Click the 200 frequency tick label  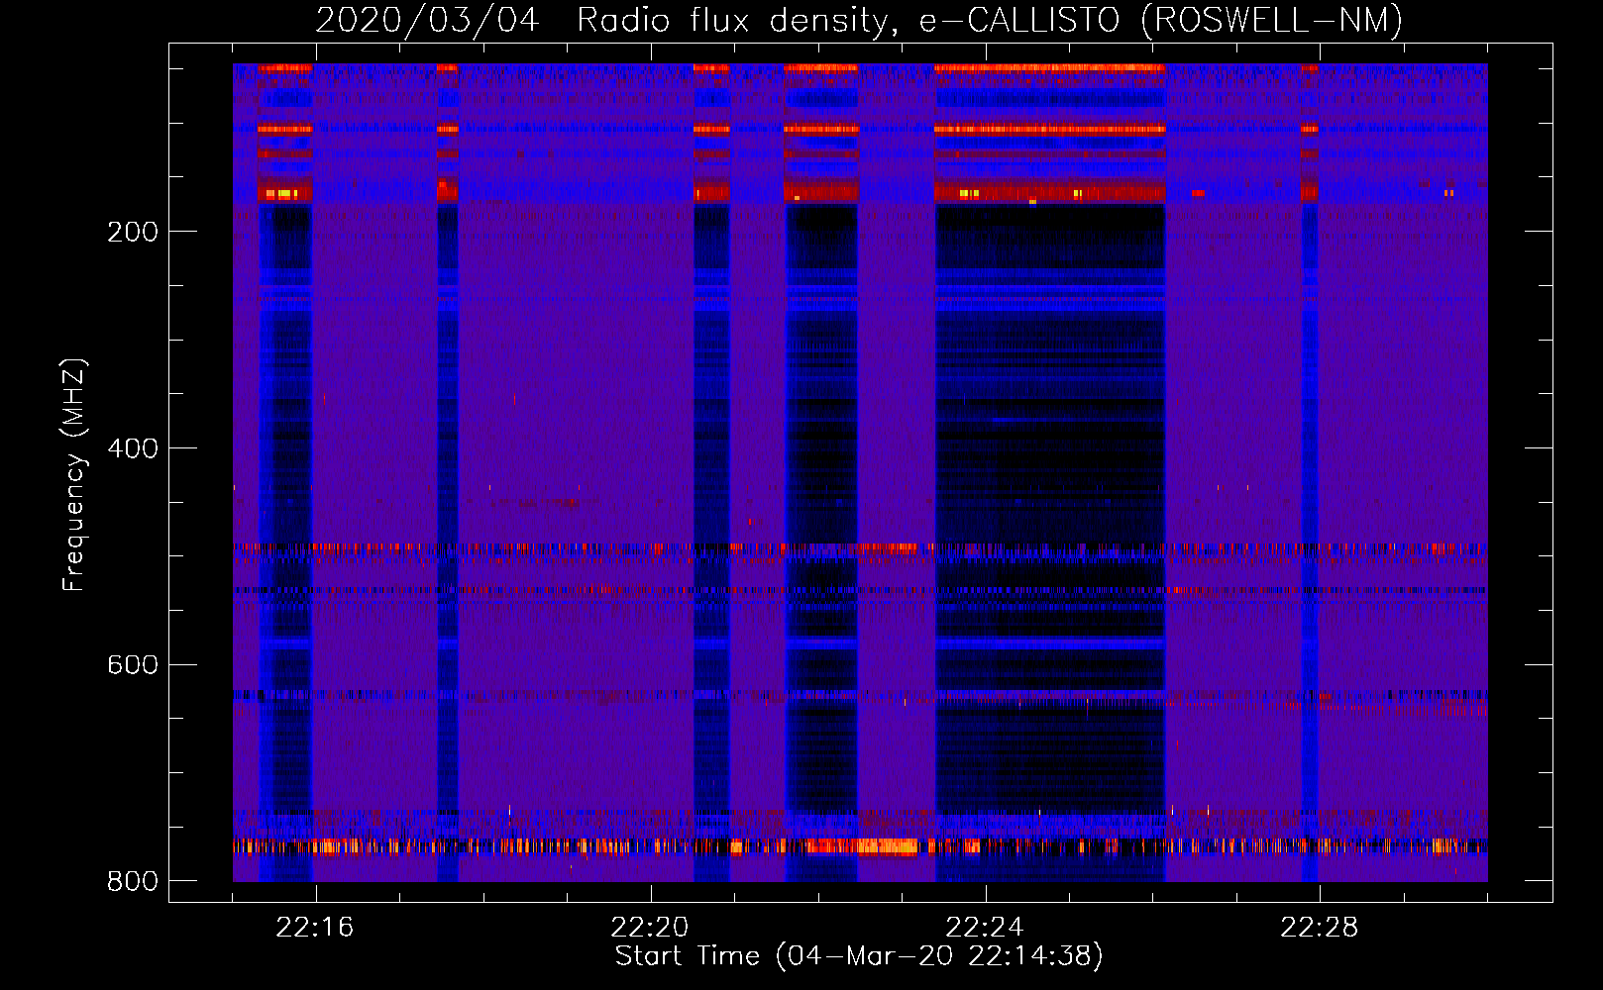(x=133, y=232)
